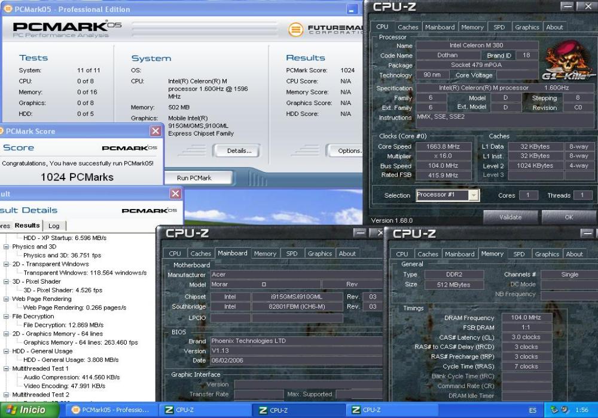This screenshot has width=598, height=418.
Task: Click the ES language indicator in tray
Action: pyautogui.click(x=532, y=410)
